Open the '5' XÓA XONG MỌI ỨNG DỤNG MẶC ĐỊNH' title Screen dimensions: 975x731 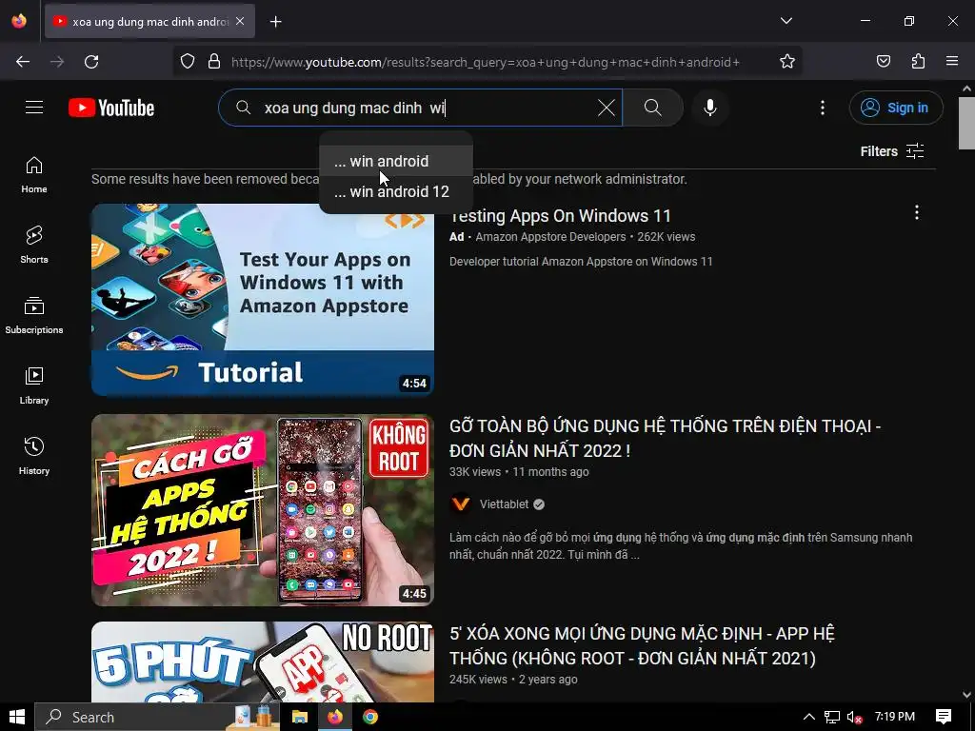pyautogui.click(x=642, y=646)
